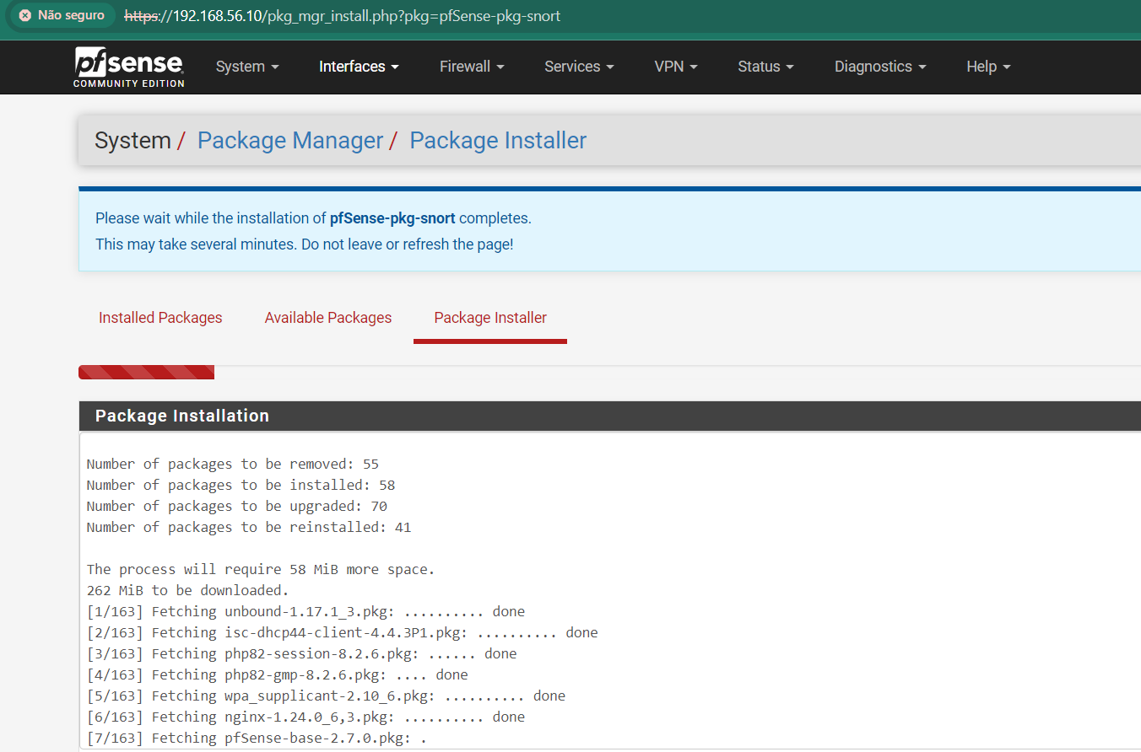1141x752 pixels.
Task: Open the System dropdown menu
Action: [247, 67]
